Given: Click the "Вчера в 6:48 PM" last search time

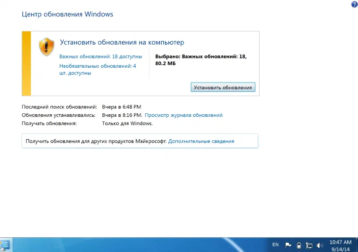Looking at the screenshot, I should (121, 107).
